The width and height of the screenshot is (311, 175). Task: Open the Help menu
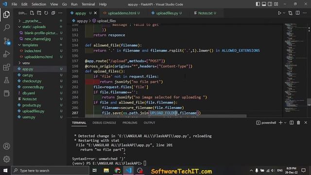[103, 4]
